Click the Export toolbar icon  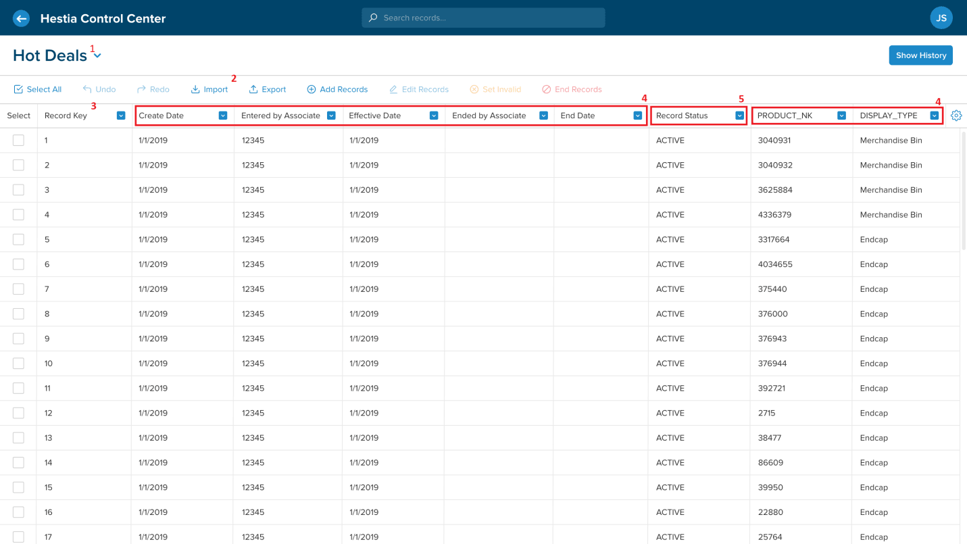[253, 89]
